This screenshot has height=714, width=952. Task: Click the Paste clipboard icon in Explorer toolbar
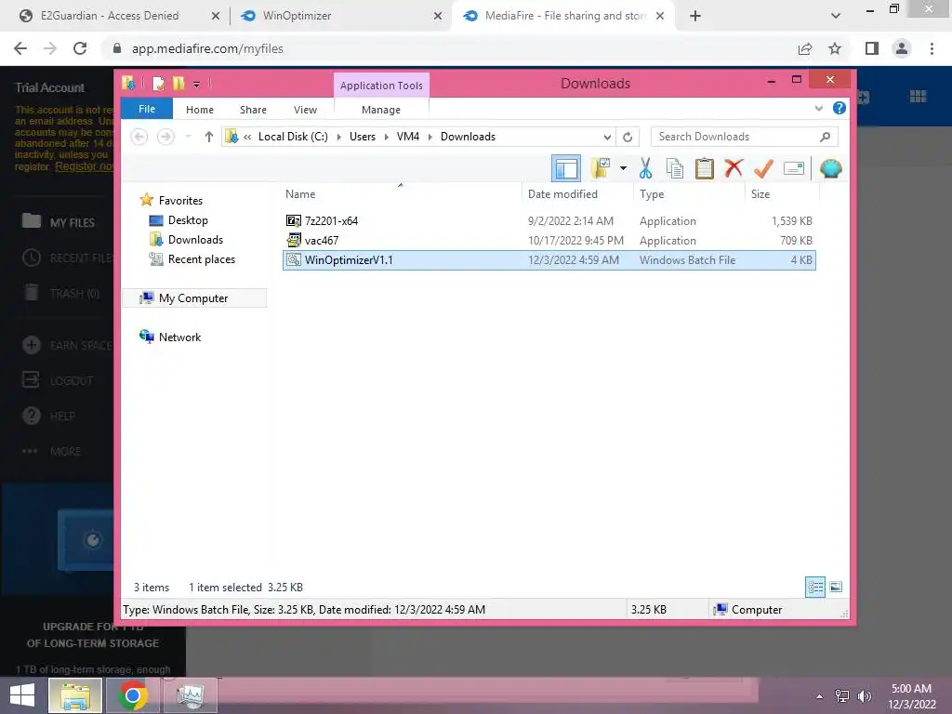pyautogui.click(x=705, y=168)
